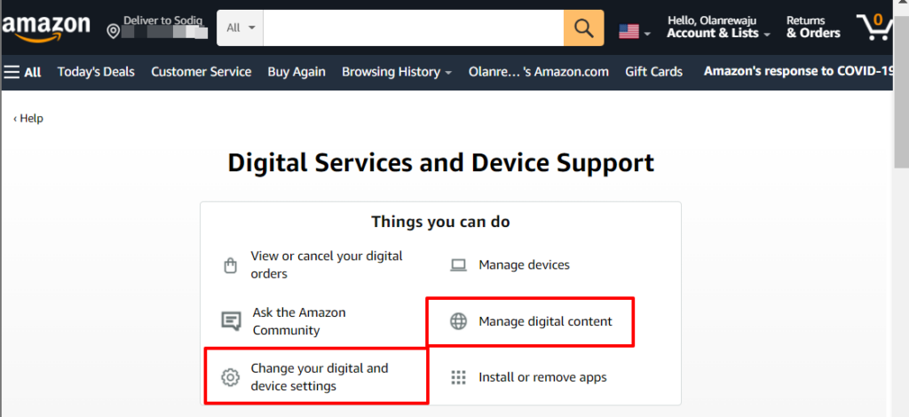Image resolution: width=909 pixels, height=417 pixels.
Task: Click the shopping bag digital orders icon
Action: tap(230, 265)
